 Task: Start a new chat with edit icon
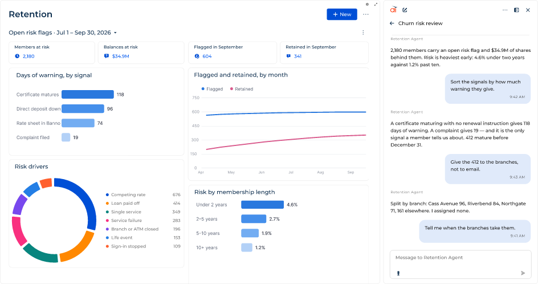405,10
